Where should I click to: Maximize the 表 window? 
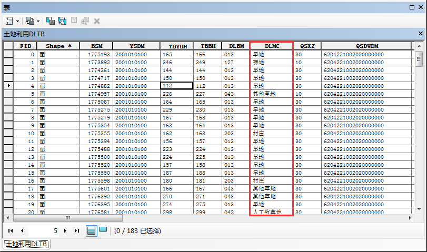[x=412, y=7]
